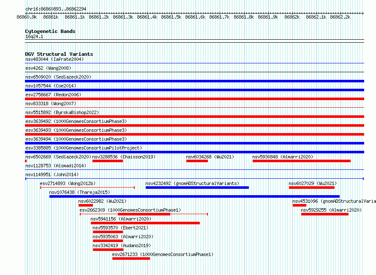This screenshot has height=275, width=376.
Task: Click the 86862.2k ruler tick label
Action: (340, 17)
